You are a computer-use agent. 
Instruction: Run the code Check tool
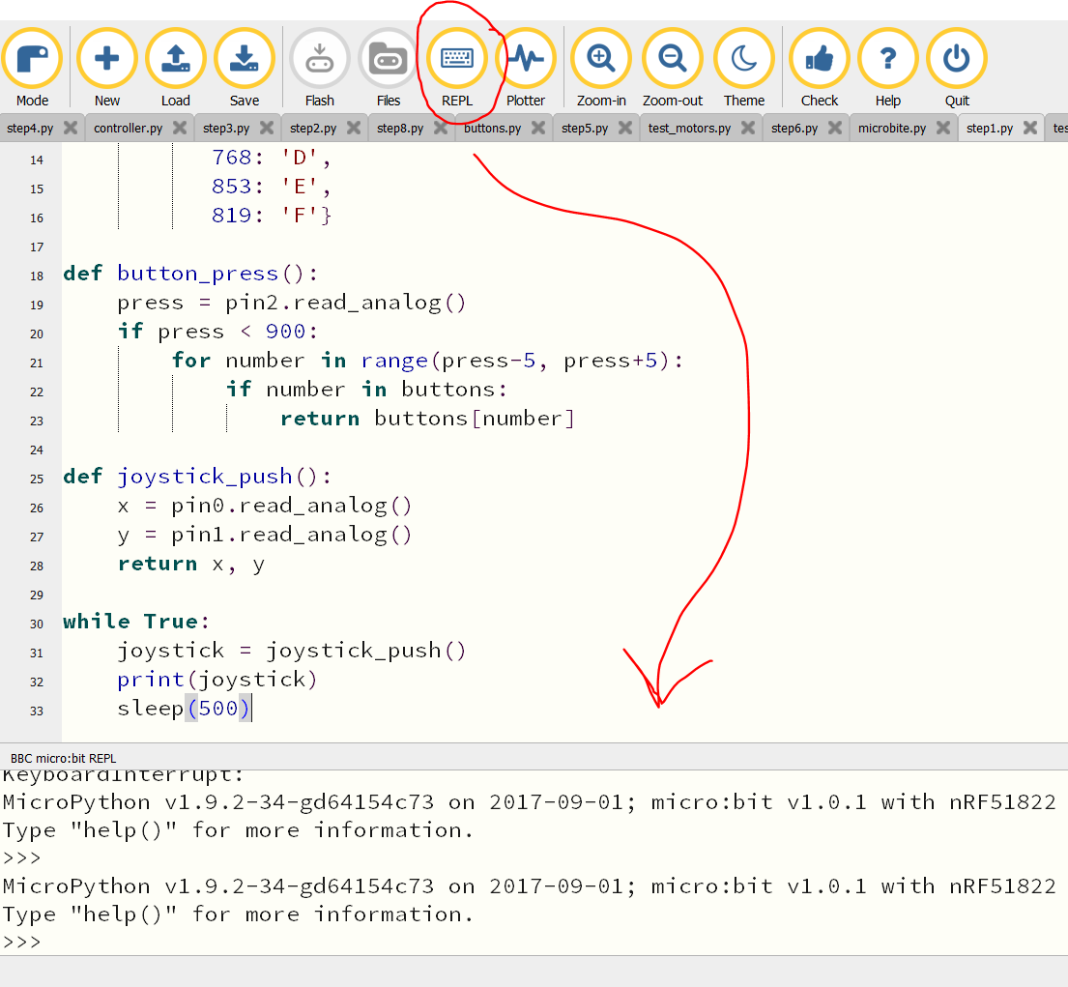(819, 58)
